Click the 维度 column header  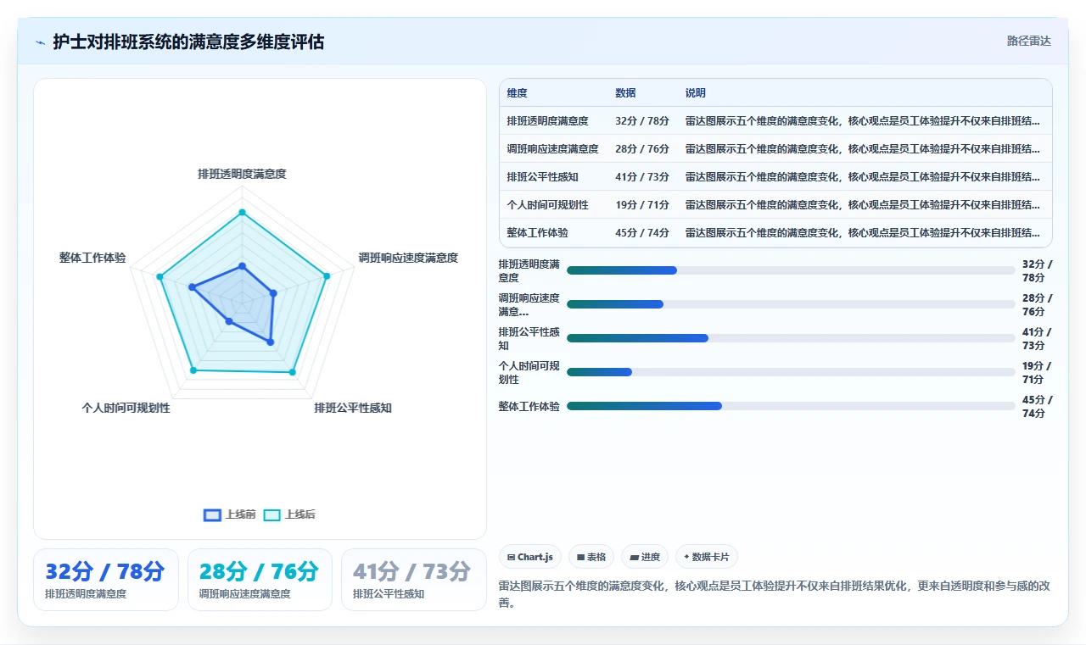tap(518, 93)
